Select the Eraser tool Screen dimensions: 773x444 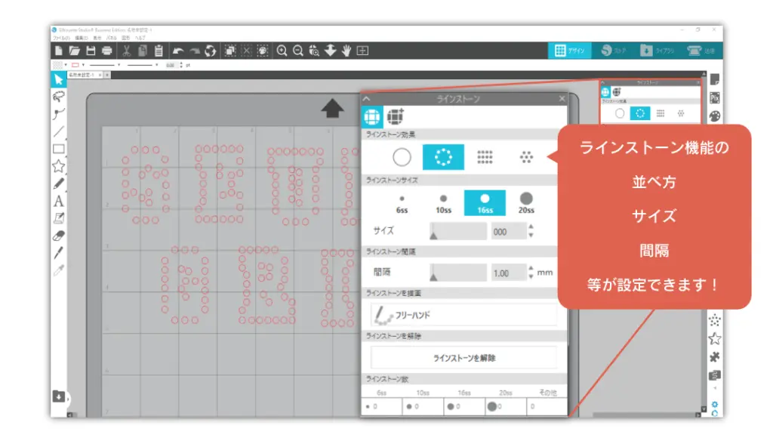58,236
